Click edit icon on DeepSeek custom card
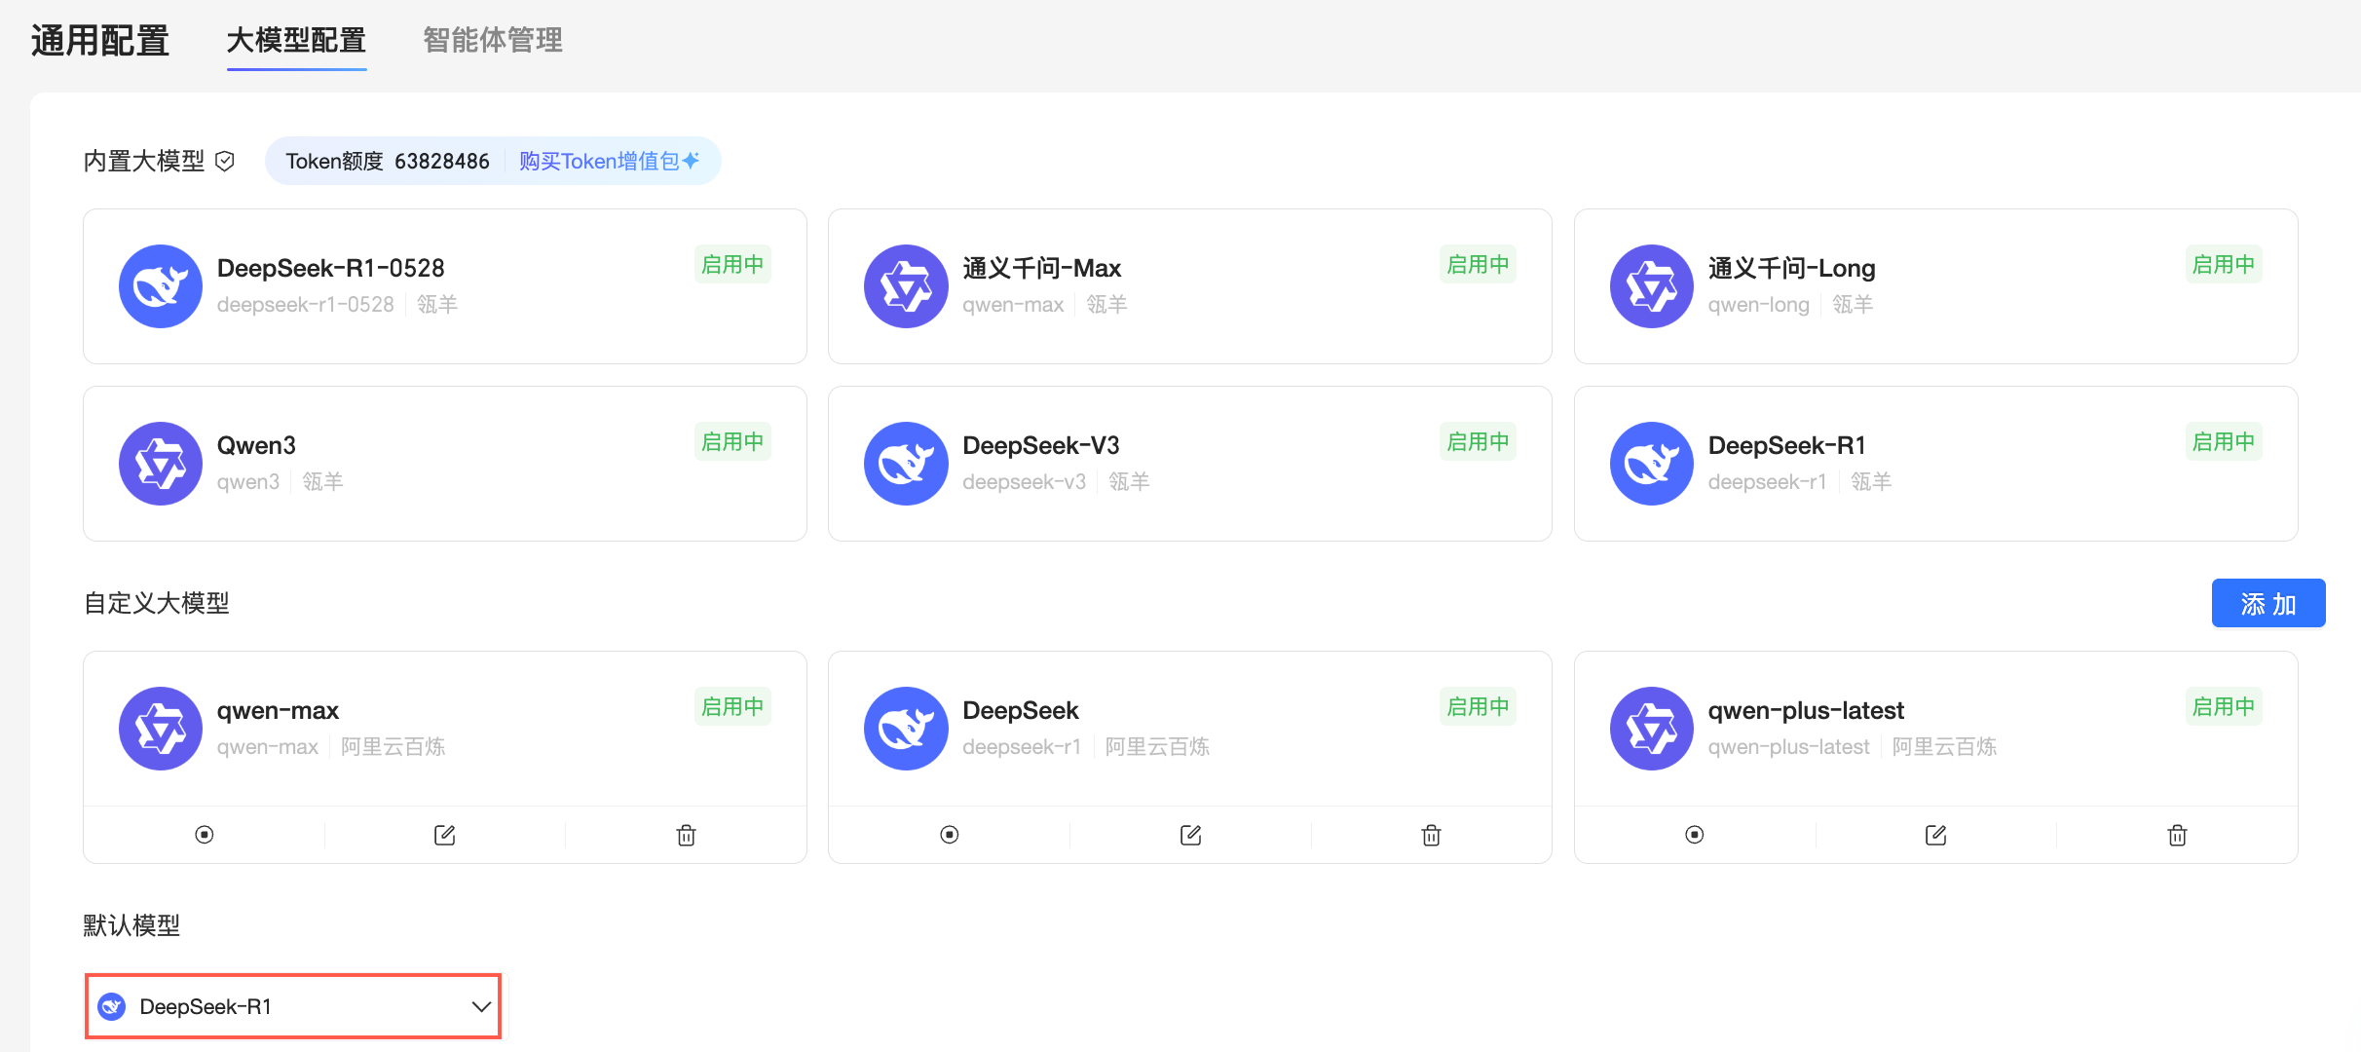This screenshot has width=2361, height=1052. 1190,835
